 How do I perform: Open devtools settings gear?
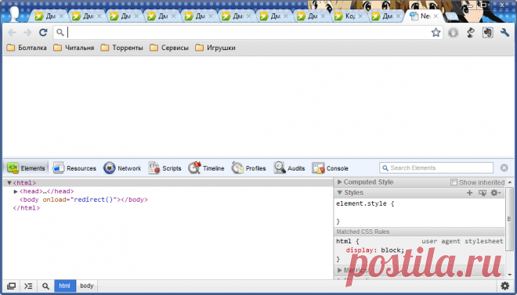click(x=504, y=286)
